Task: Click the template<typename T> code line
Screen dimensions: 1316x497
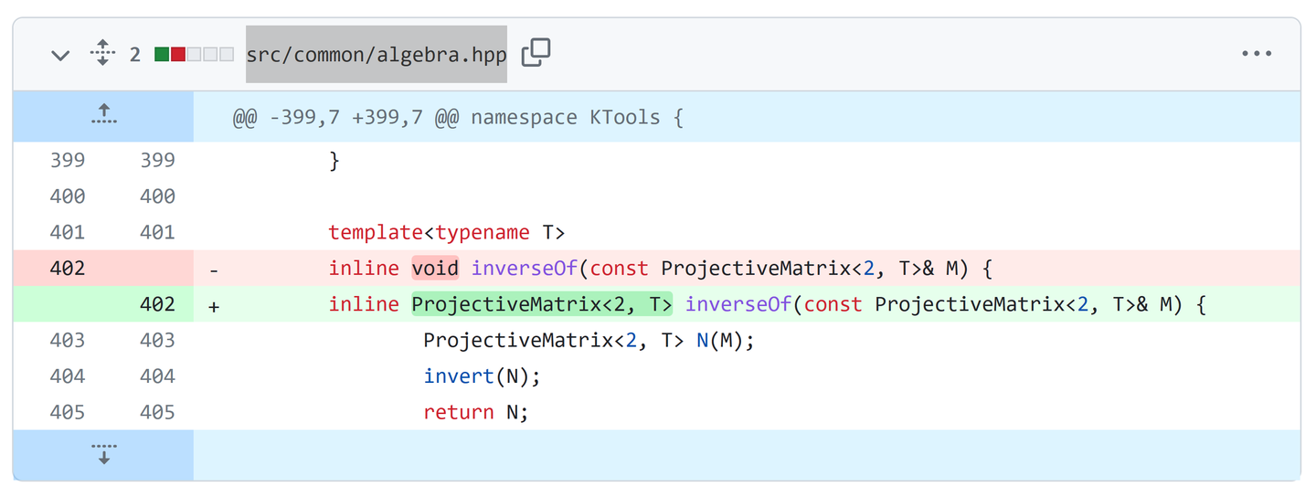Action: 447,232
